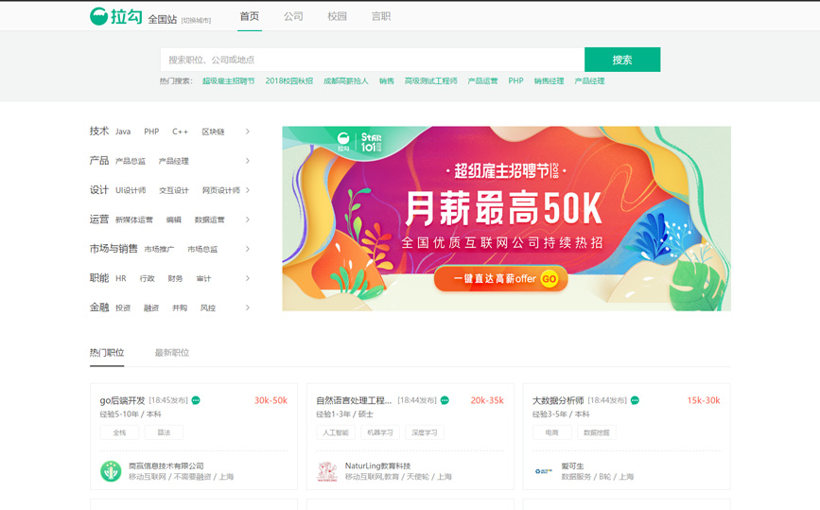Image resolution: width=820 pixels, height=510 pixels.
Task: Expand the 运营 category arrow
Action: tap(248, 220)
